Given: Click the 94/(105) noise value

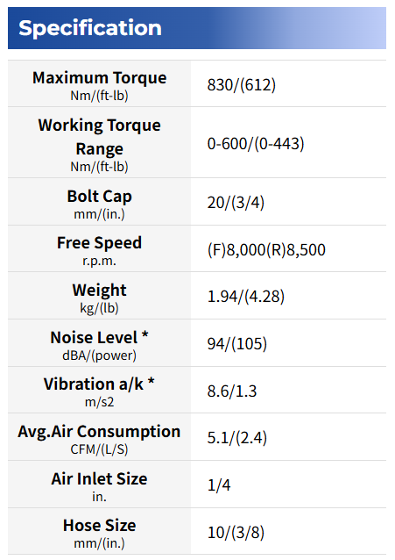Looking at the screenshot, I should pos(237,343).
